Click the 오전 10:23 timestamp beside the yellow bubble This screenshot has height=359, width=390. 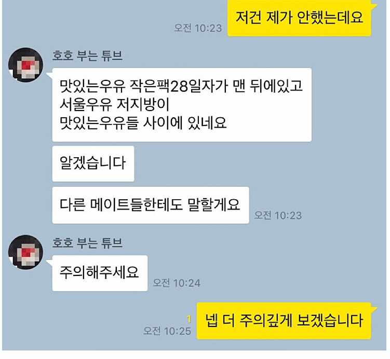tap(198, 28)
